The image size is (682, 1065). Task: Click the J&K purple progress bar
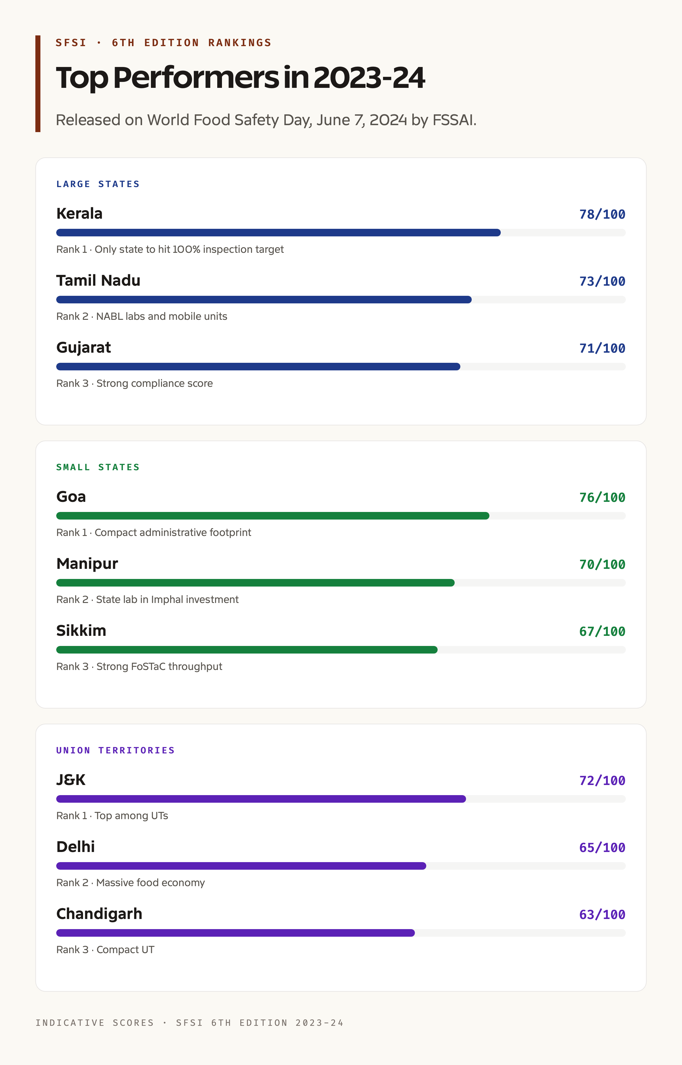click(341, 799)
